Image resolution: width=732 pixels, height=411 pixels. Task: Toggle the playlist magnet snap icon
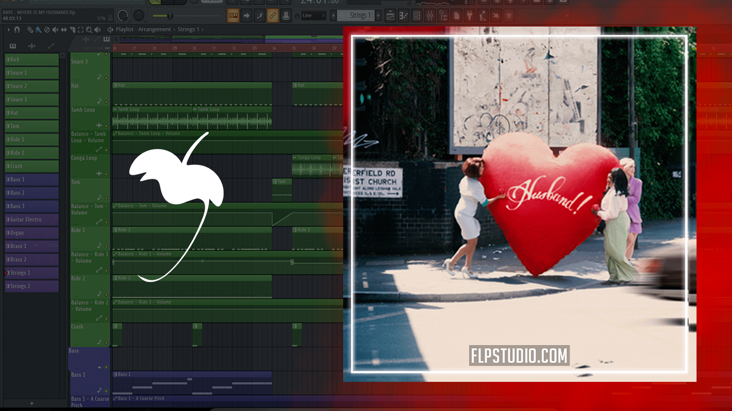(x=17, y=30)
